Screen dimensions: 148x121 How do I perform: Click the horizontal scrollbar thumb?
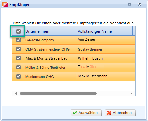point(58,93)
